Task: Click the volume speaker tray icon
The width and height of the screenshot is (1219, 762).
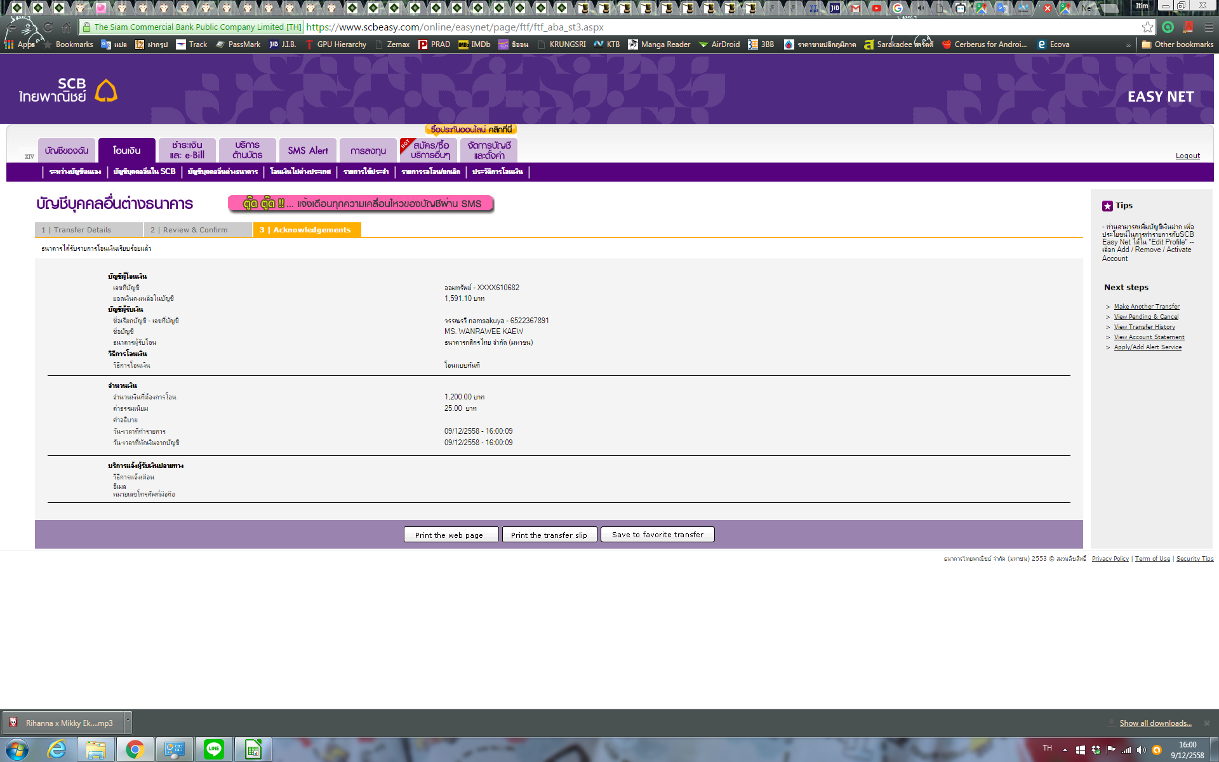Action: coord(1141,750)
